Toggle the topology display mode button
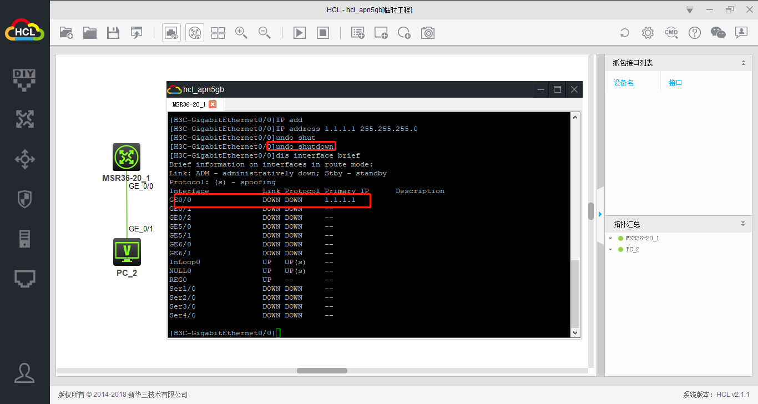The width and height of the screenshot is (758, 404). point(195,33)
